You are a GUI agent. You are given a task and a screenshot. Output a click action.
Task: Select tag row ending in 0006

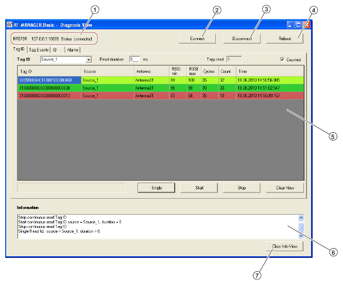pos(161,88)
